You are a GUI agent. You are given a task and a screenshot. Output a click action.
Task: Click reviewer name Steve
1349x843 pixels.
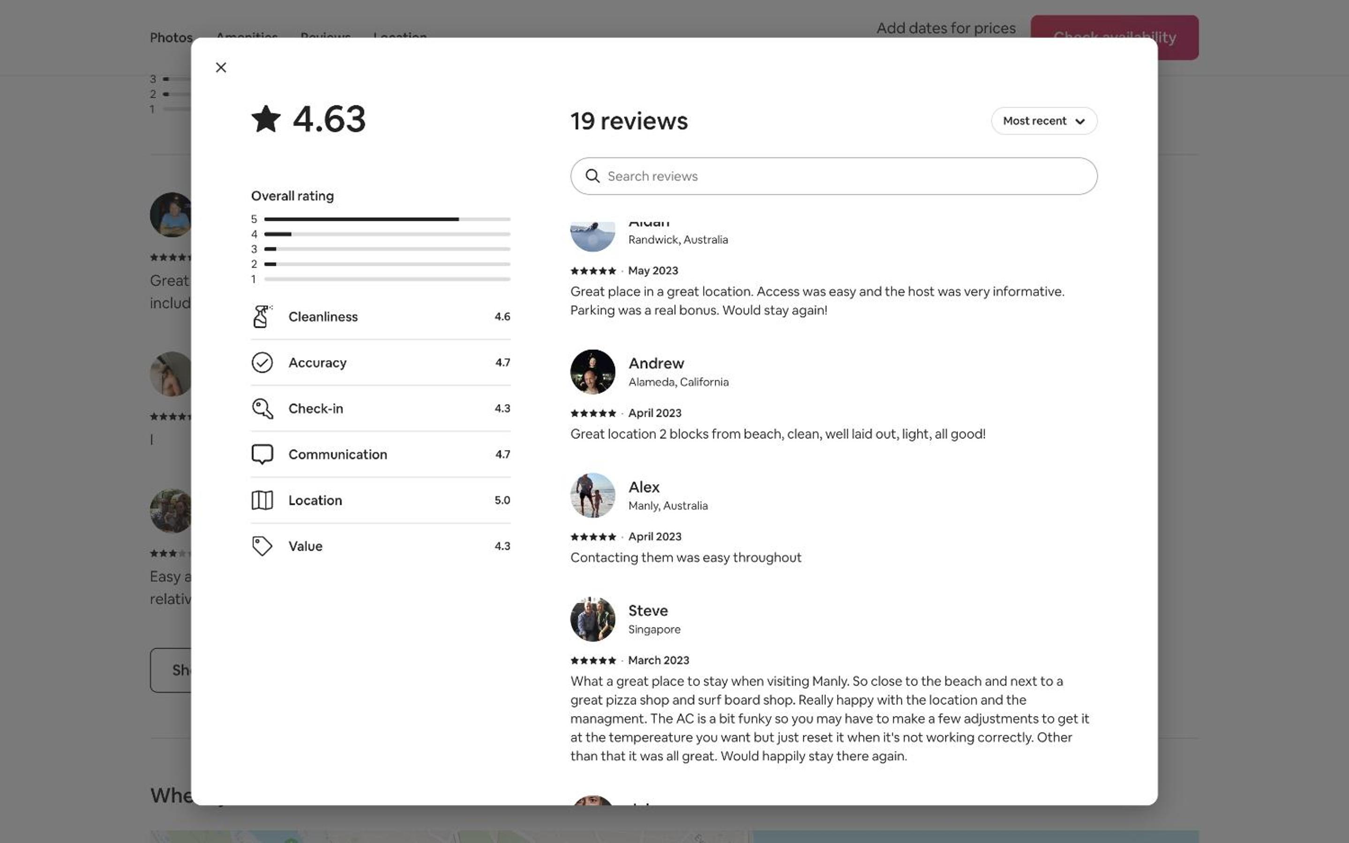pos(648,611)
